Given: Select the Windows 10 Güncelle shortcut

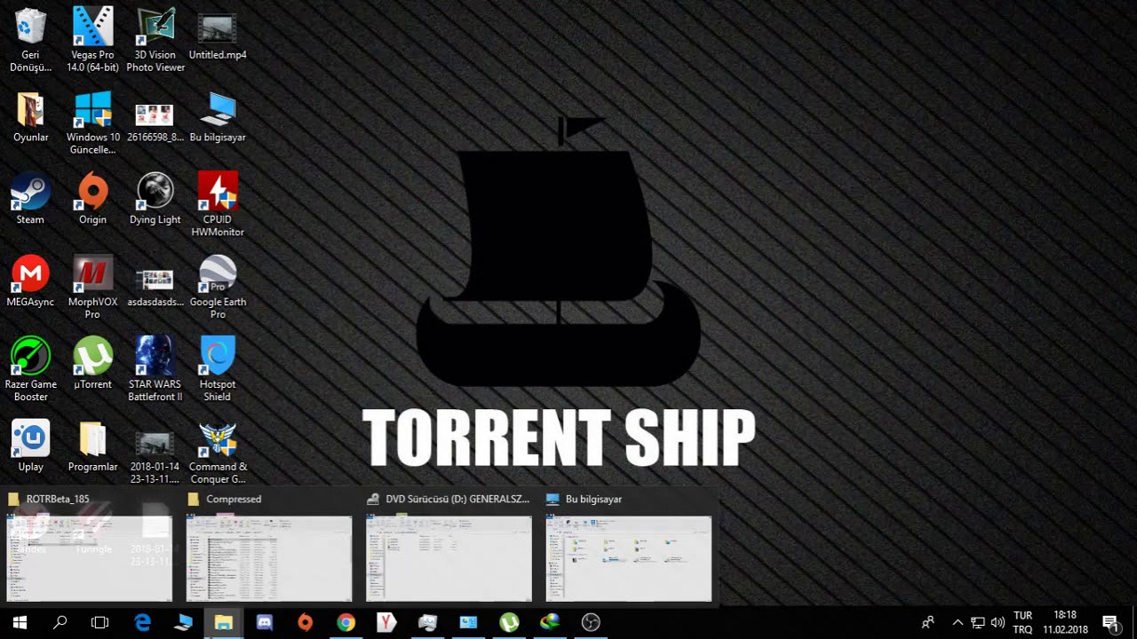Looking at the screenshot, I should [x=92, y=123].
